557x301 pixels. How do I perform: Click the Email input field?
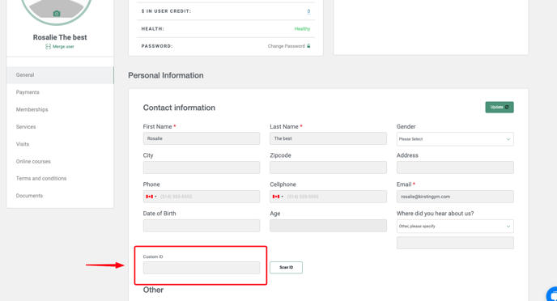[455, 197]
